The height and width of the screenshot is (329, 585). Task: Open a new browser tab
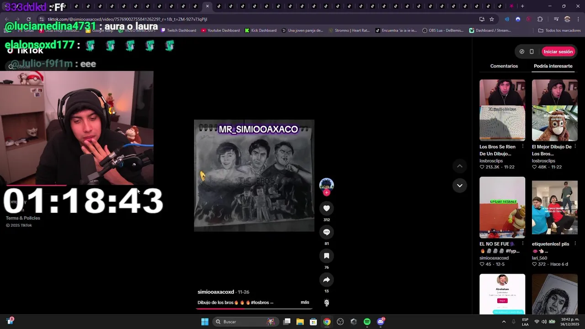pos(522,6)
